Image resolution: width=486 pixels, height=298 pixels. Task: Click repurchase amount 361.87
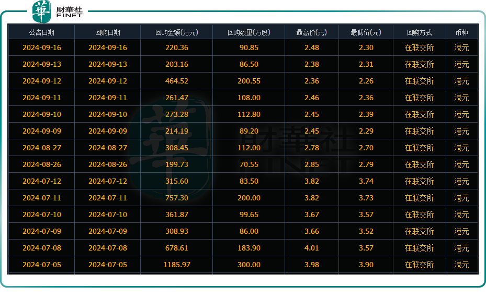click(177, 214)
